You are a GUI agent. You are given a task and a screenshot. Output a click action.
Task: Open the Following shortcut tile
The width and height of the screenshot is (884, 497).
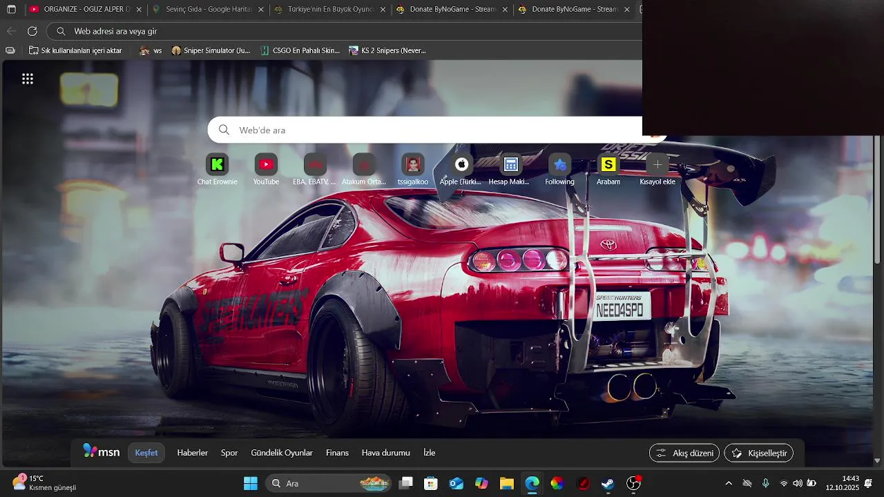click(x=559, y=170)
